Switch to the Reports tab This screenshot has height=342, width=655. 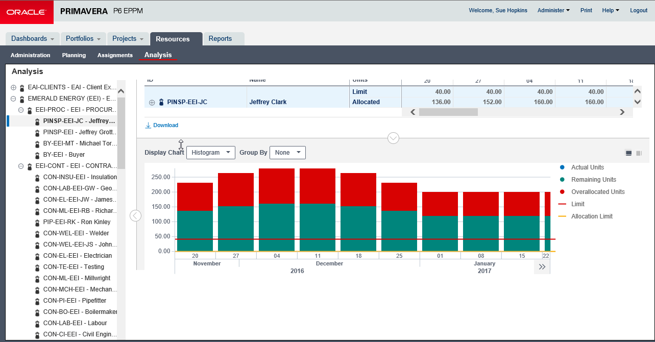(x=221, y=38)
